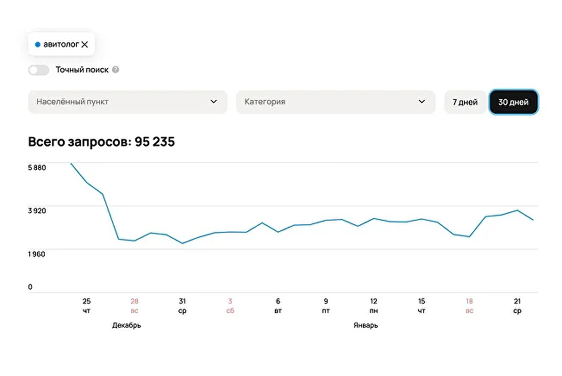Click the lowest dip near 31 декабря

tap(183, 243)
